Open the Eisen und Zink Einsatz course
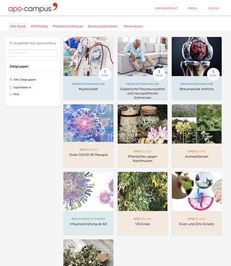231x266 pixels. (x=197, y=203)
